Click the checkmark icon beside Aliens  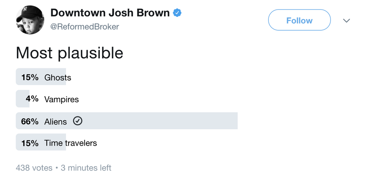click(x=77, y=121)
